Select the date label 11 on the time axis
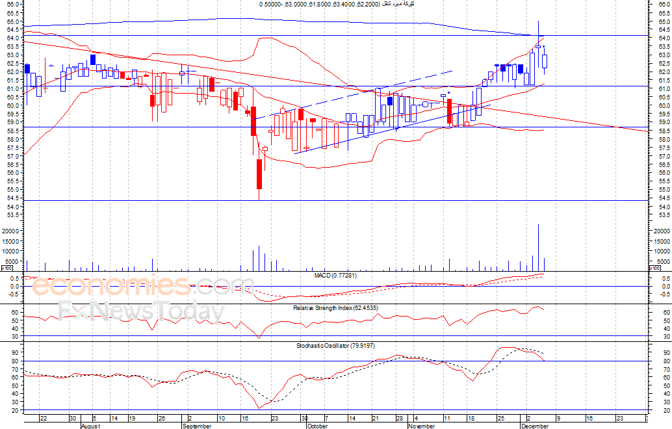Viewport: 672px width, 429px height. (x=446, y=419)
